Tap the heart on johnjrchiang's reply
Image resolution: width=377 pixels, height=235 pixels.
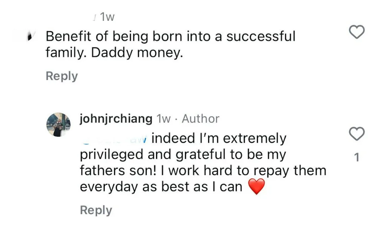click(357, 134)
